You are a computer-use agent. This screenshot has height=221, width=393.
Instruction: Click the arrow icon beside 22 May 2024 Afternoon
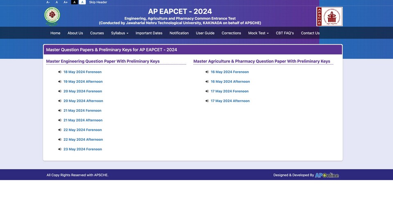click(60, 140)
